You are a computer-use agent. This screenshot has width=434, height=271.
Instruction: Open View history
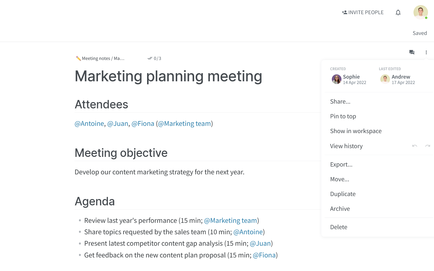(x=346, y=146)
